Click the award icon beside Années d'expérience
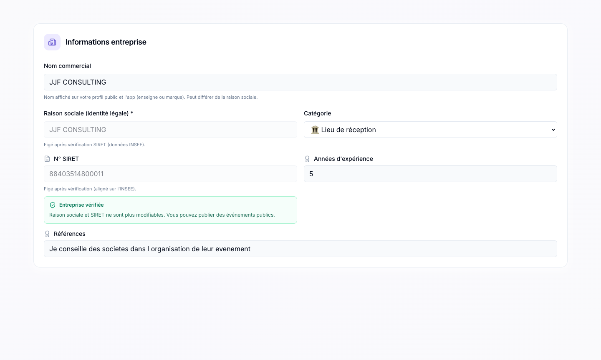 click(x=307, y=159)
